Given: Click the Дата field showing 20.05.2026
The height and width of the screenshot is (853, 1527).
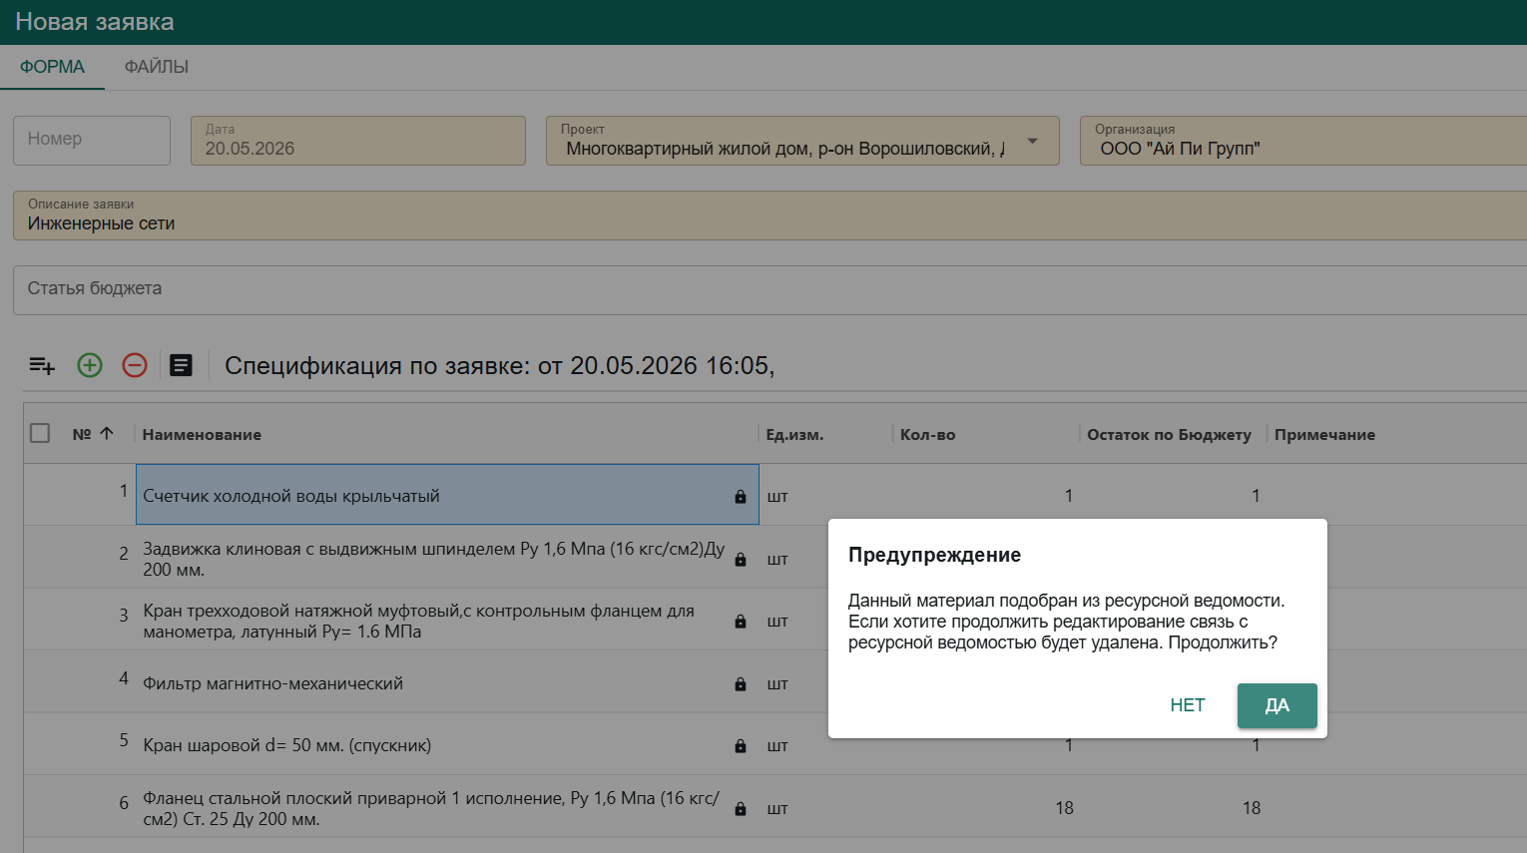Looking at the screenshot, I should pyautogui.click(x=358, y=141).
